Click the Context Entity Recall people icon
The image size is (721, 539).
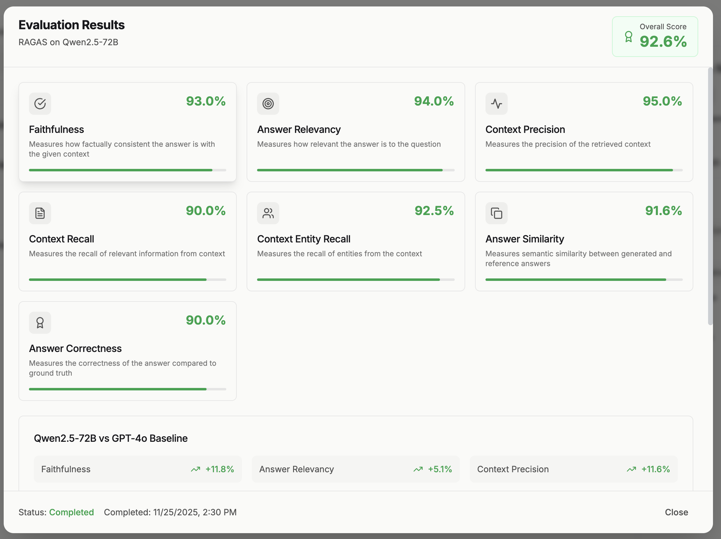268,213
